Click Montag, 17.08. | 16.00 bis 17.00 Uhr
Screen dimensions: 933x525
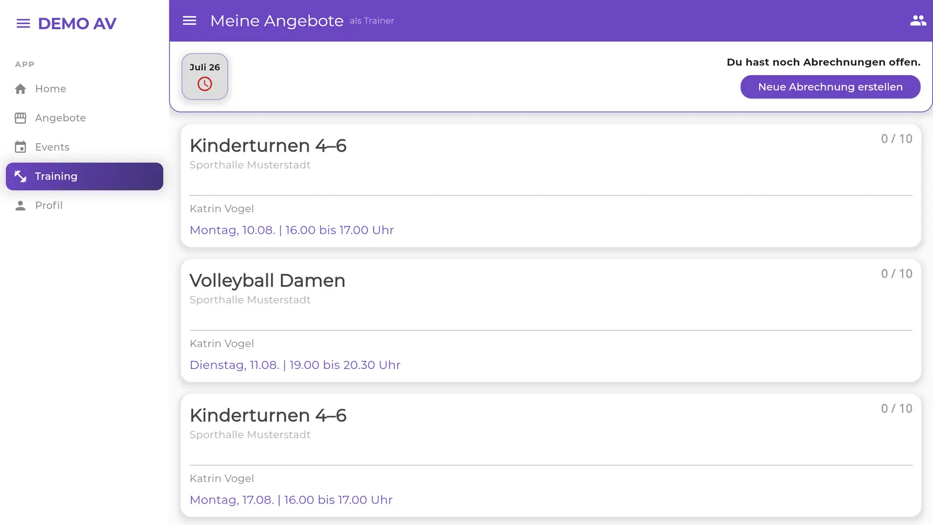coord(291,500)
